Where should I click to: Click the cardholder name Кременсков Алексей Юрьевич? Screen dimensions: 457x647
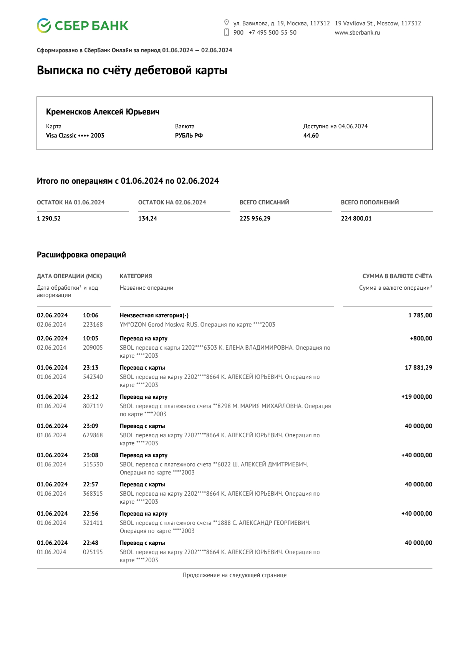coord(103,112)
